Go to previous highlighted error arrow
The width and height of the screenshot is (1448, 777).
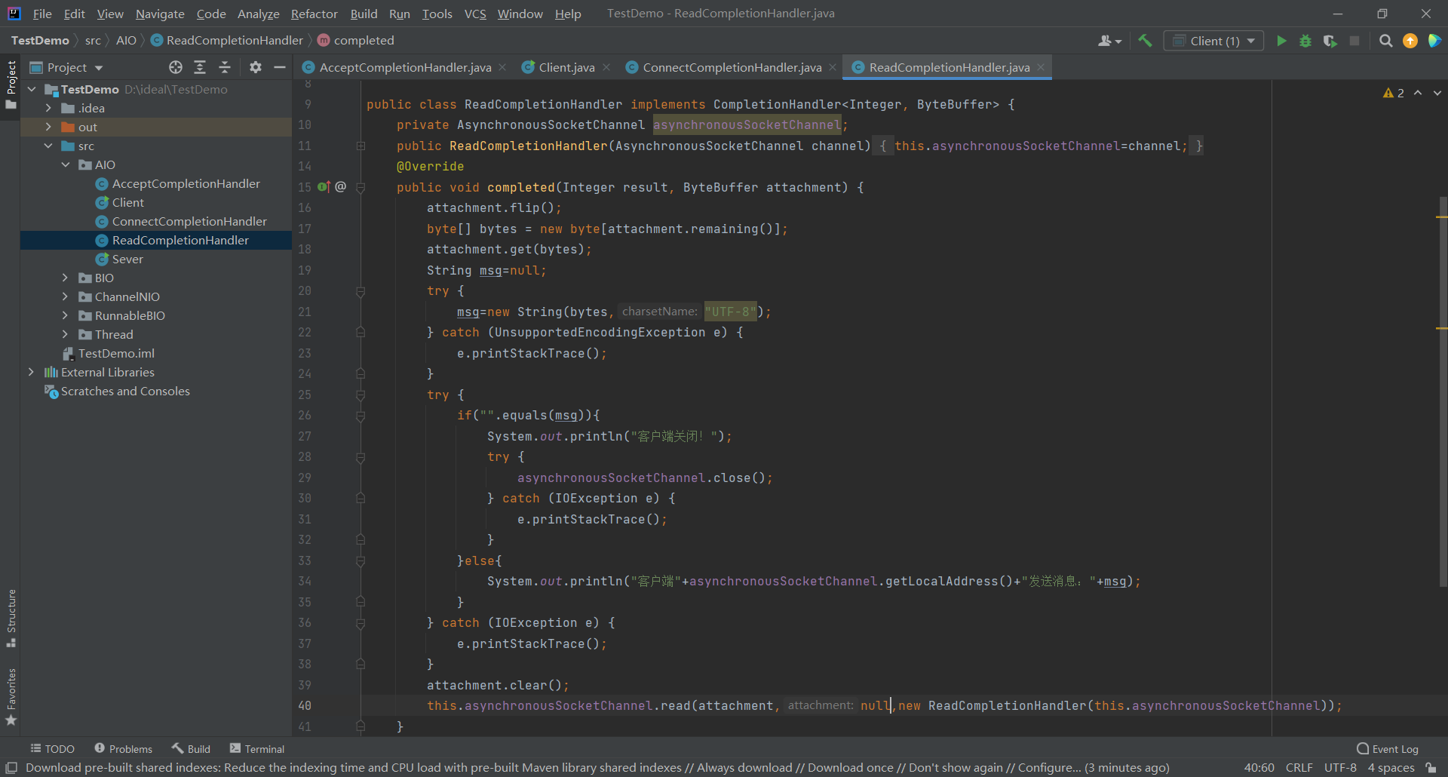tap(1418, 93)
